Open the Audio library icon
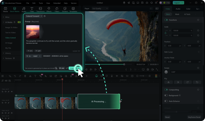Screen dimensions: 205x121 pyautogui.click(x=24, y=10)
